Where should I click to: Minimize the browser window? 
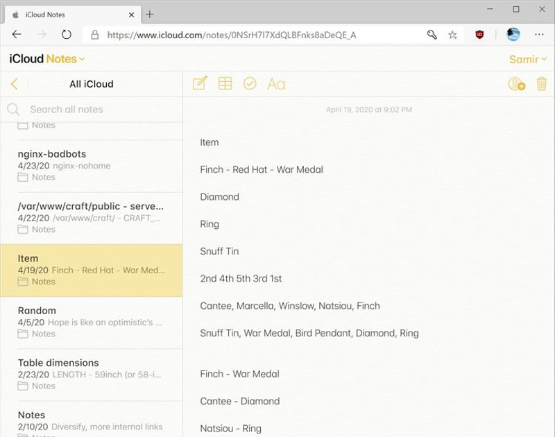[x=490, y=10]
